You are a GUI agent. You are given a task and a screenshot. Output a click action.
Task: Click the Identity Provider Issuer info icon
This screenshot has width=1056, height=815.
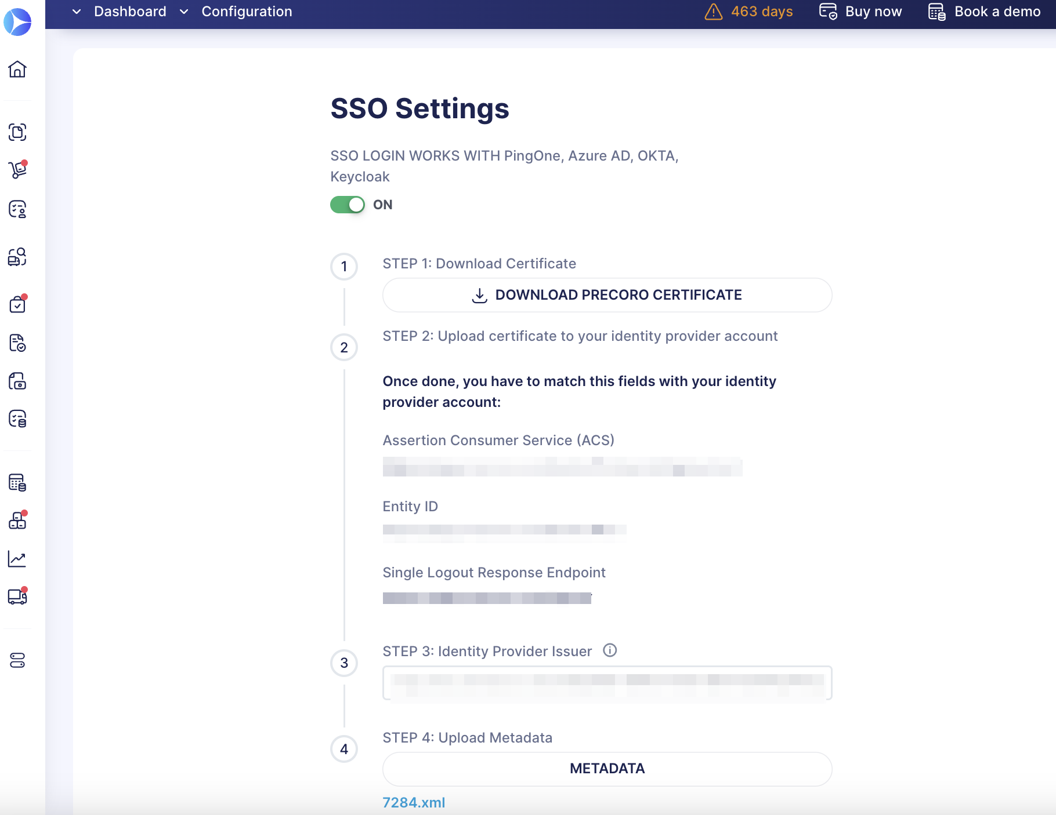click(610, 650)
